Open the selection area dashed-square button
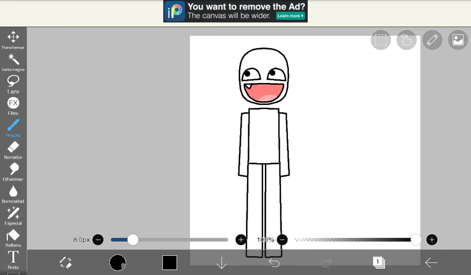Image resolution: width=471 pixels, height=275 pixels. click(x=380, y=40)
